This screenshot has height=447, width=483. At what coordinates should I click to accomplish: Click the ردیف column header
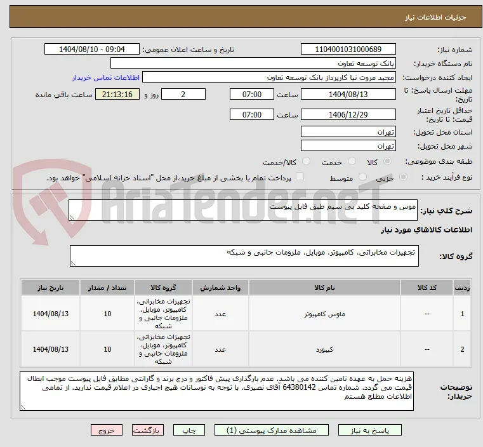462,288
